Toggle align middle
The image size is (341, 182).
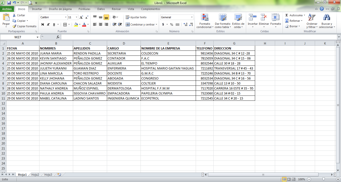[101, 17]
